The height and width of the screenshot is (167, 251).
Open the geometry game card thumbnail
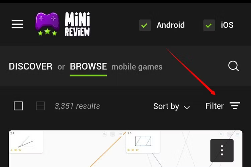click(x=125, y=149)
